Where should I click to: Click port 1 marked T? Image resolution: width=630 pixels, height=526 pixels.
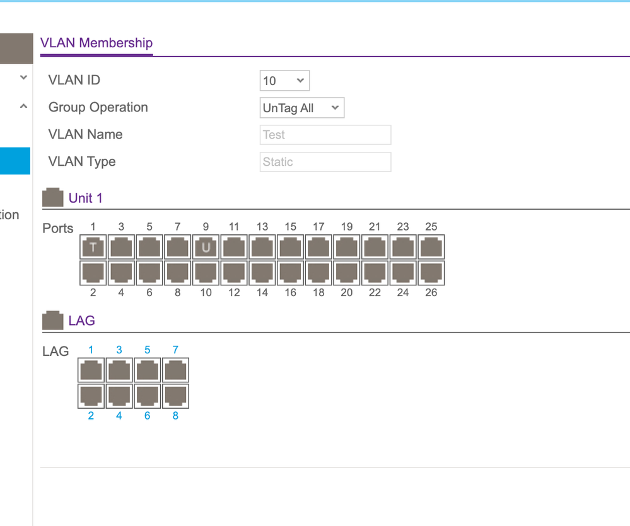tap(93, 247)
